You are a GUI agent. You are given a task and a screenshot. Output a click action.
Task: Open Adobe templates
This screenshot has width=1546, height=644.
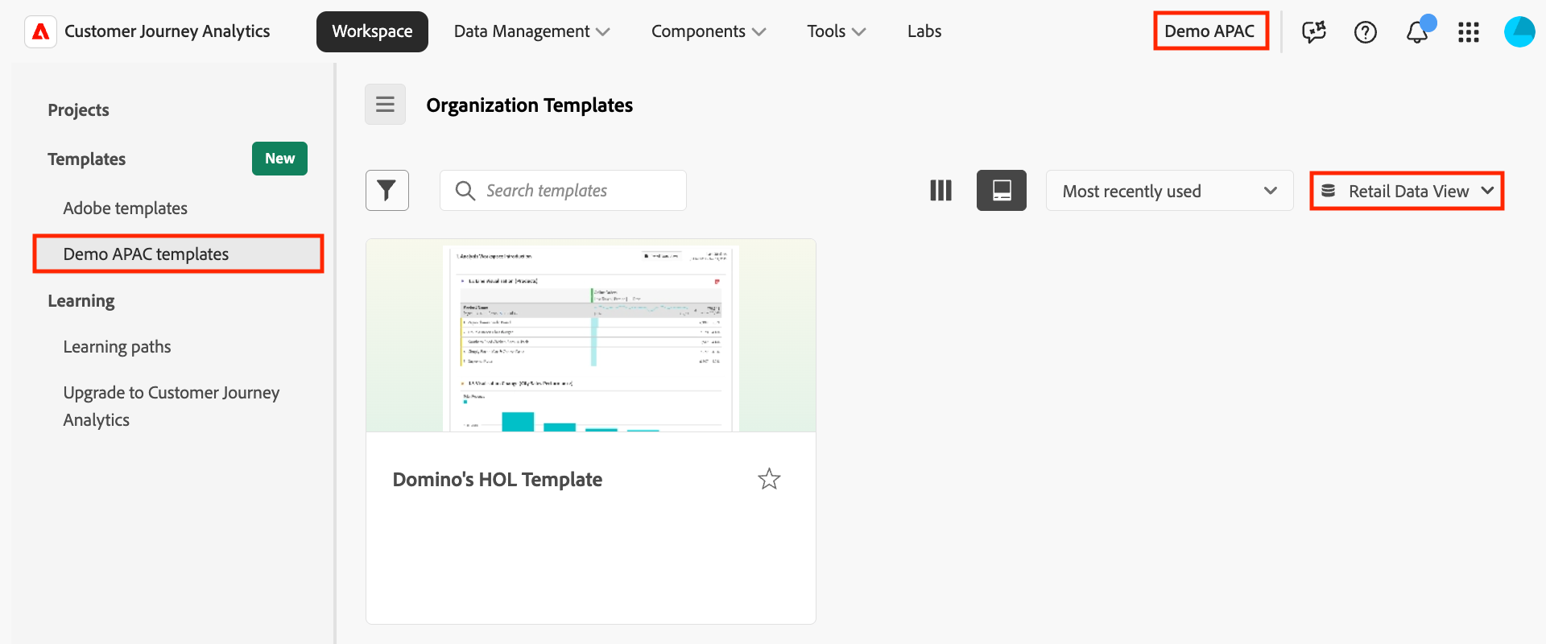coord(126,208)
